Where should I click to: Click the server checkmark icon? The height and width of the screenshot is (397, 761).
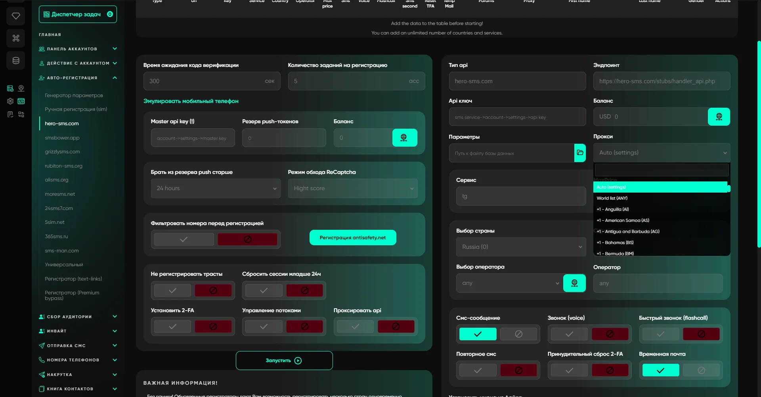click(10, 88)
